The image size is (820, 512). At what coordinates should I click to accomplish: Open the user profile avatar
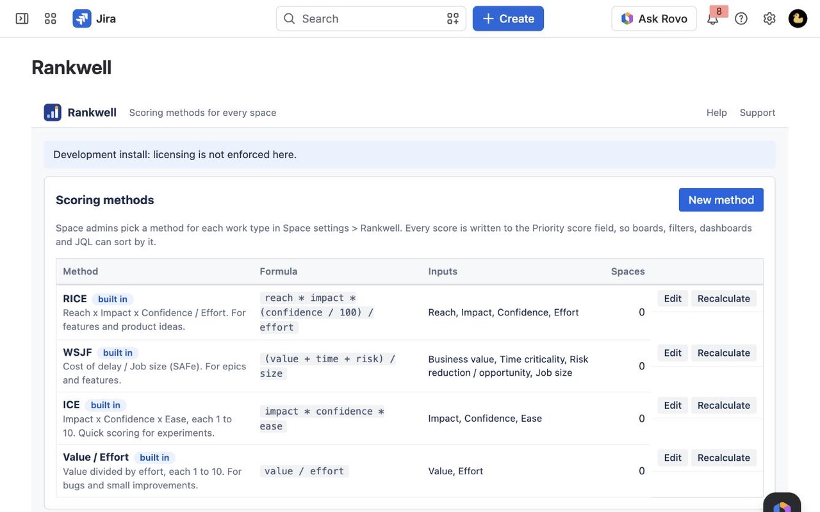[x=798, y=19]
